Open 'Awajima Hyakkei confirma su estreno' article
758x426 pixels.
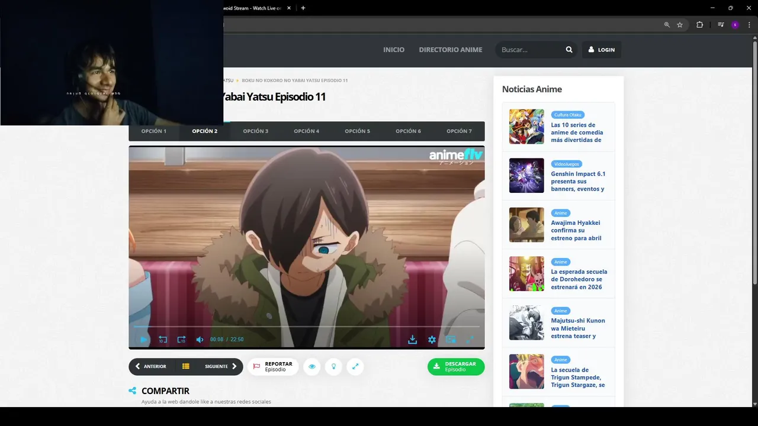click(x=576, y=231)
